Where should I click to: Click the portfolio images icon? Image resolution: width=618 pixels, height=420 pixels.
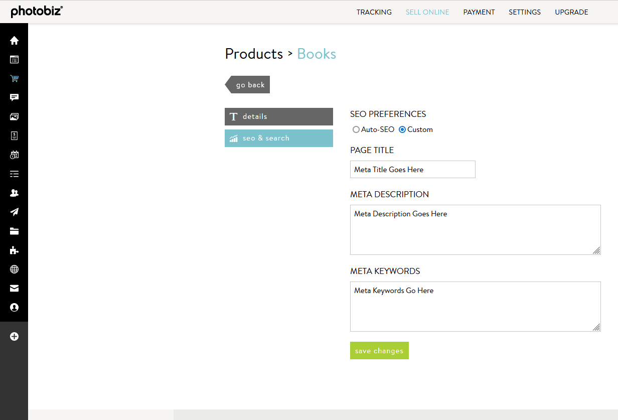pyautogui.click(x=14, y=116)
